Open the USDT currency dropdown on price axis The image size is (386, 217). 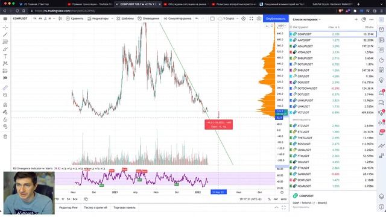pyautogui.click(x=282, y=25)
